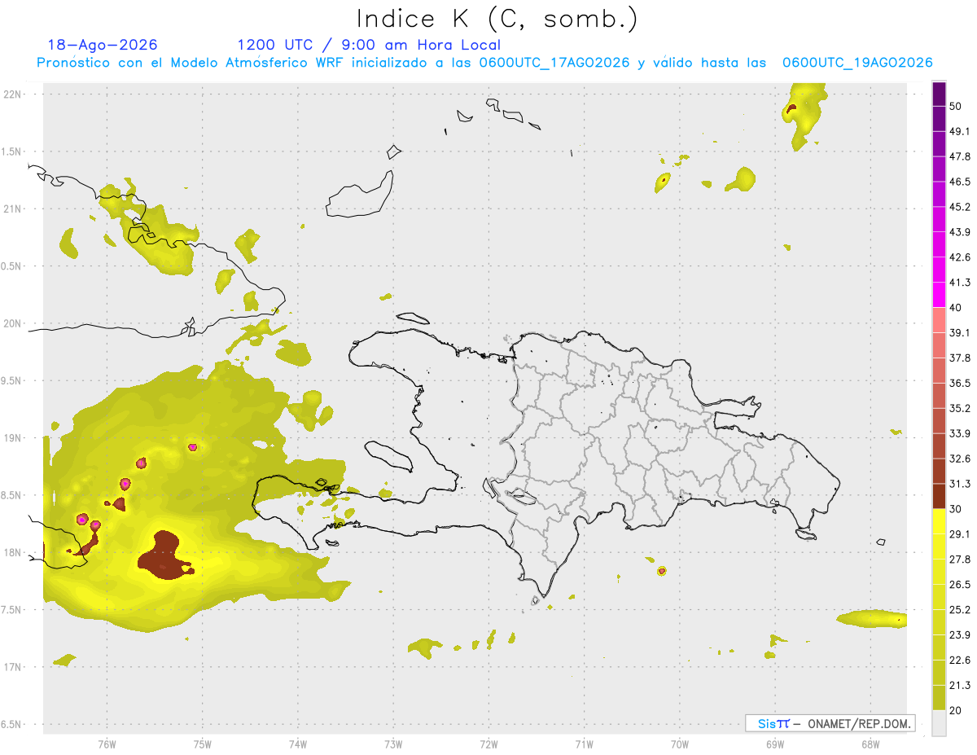Click the '17N' latitude label

pyautogui.click(x=14, y=667)
